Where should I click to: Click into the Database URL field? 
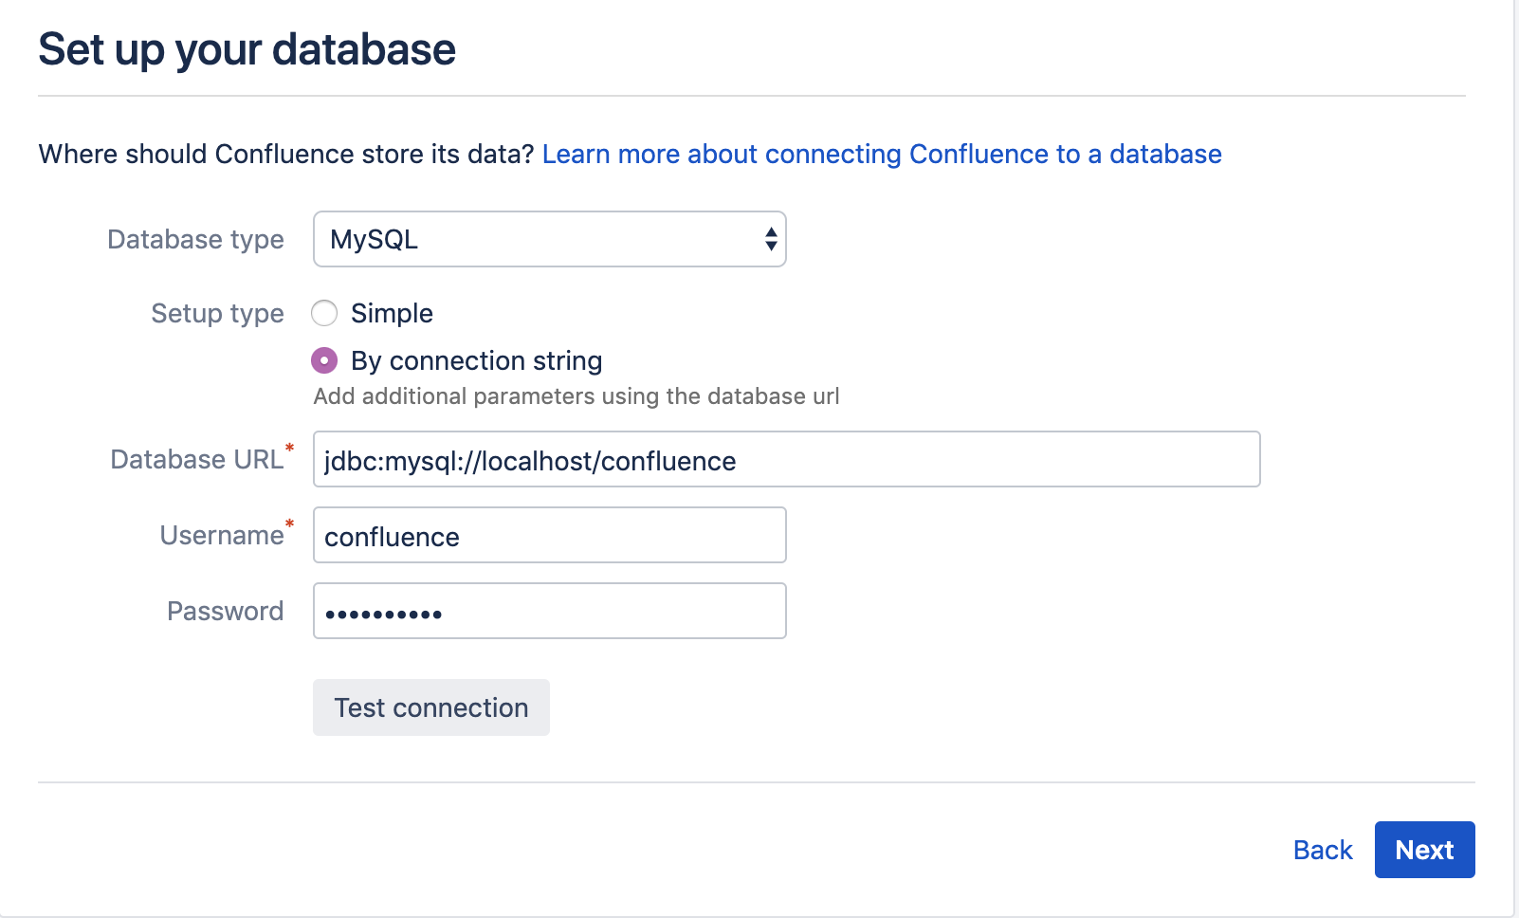click(787, 460)
